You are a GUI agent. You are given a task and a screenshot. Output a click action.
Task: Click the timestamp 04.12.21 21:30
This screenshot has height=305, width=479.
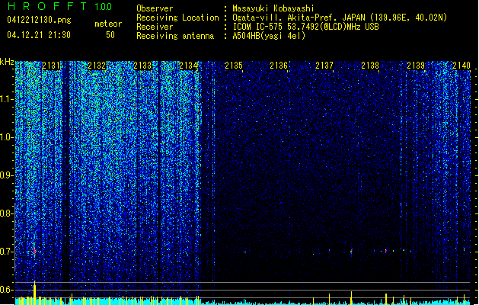click(39, 35)
